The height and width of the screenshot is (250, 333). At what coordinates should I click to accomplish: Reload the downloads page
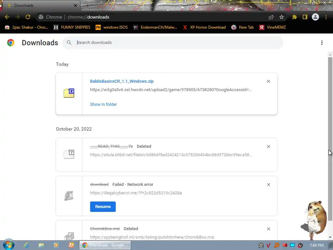coord(28,17)
